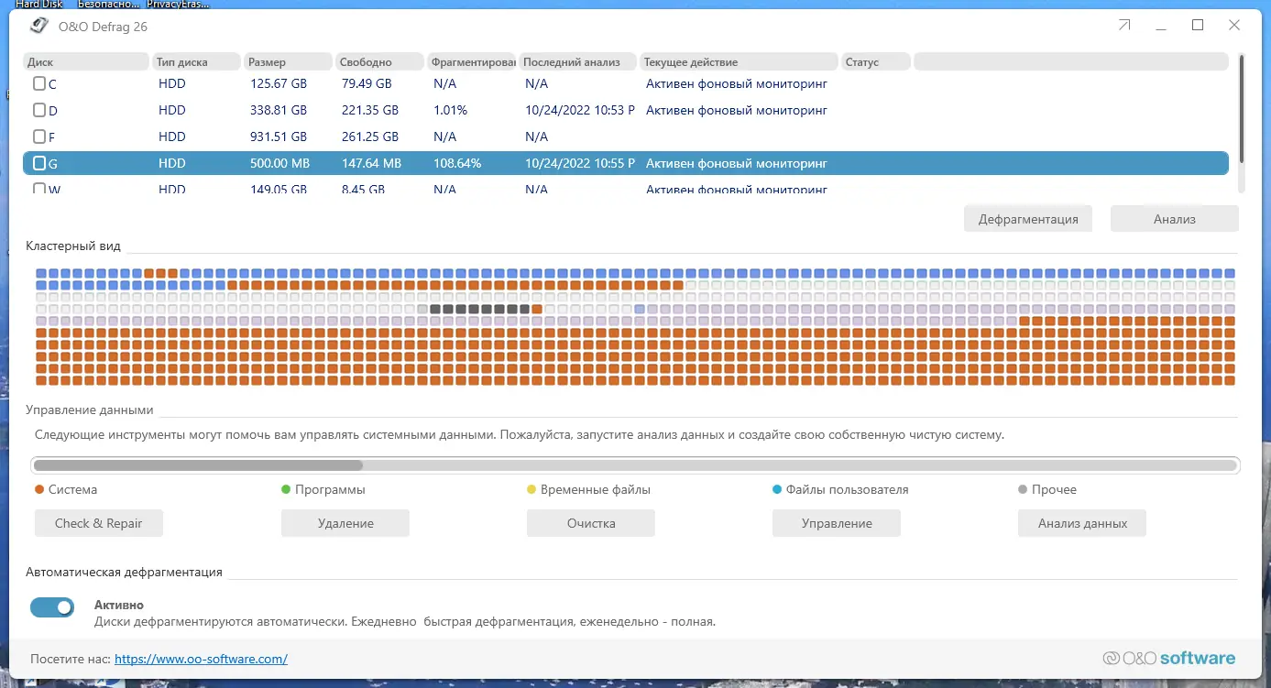The image size is (1271, 688).
Task: Switch to the Hard Disk taskbar tab
Action: click(38, 5)
